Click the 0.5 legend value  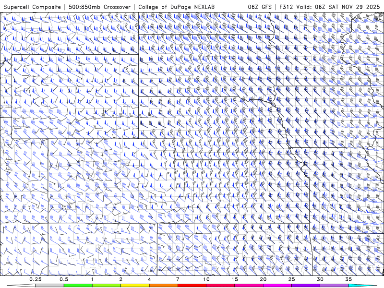64,279
